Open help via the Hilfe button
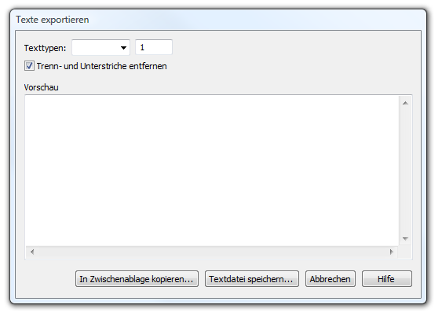The image size is (442, 316). (x=387, y=279)
